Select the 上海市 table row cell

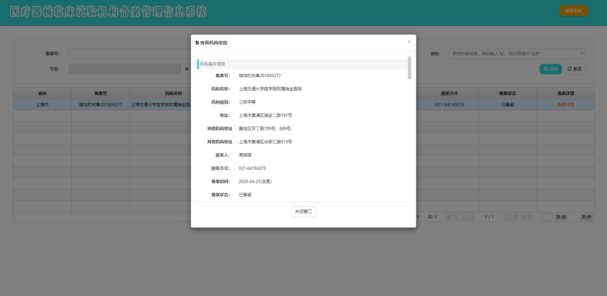[42, 105]
